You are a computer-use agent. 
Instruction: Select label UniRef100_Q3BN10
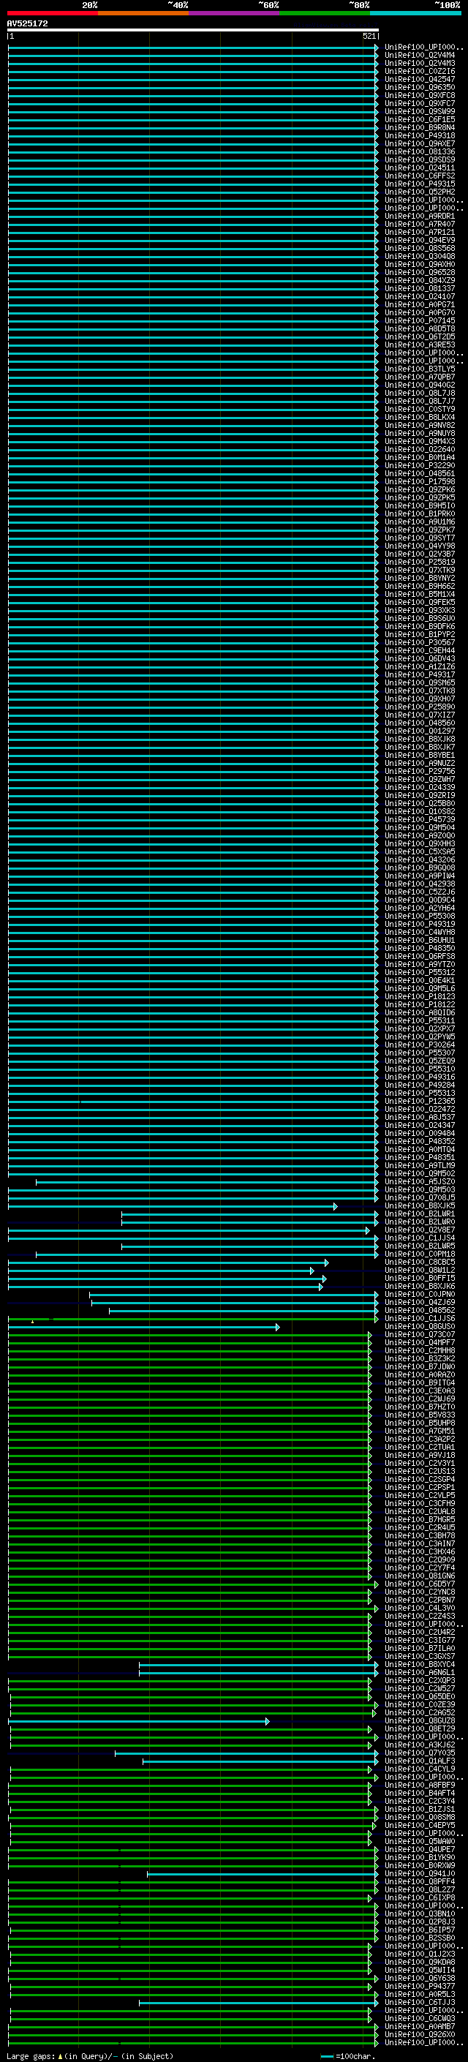click(x=419, y=1914)
